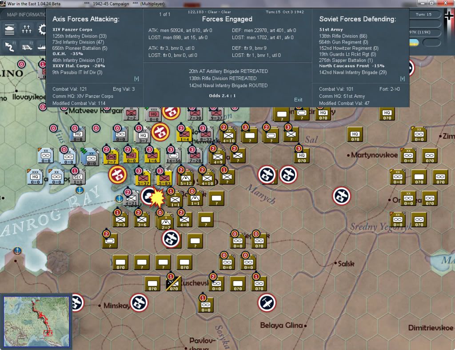The image size is (455, 350).
Task: Click the XIV Panzer Corps heading
Action: click(72, 30)
